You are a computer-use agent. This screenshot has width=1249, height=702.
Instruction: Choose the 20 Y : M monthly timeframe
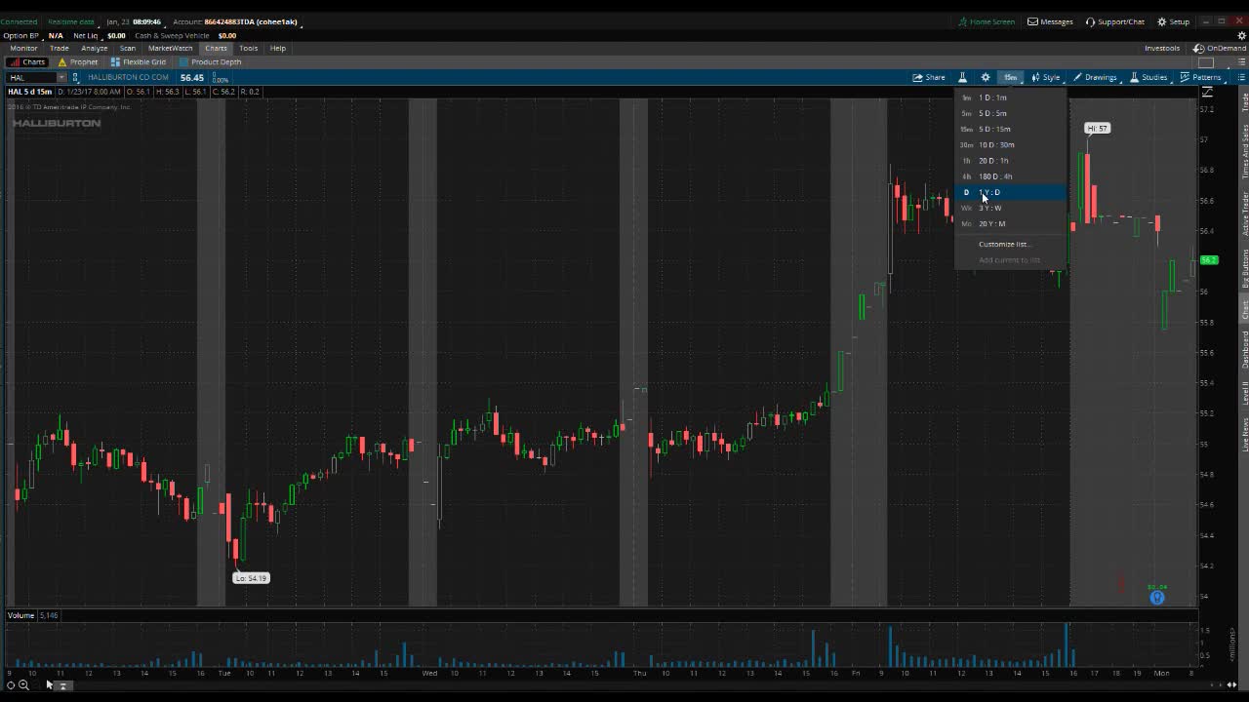tap(1011, 223)
